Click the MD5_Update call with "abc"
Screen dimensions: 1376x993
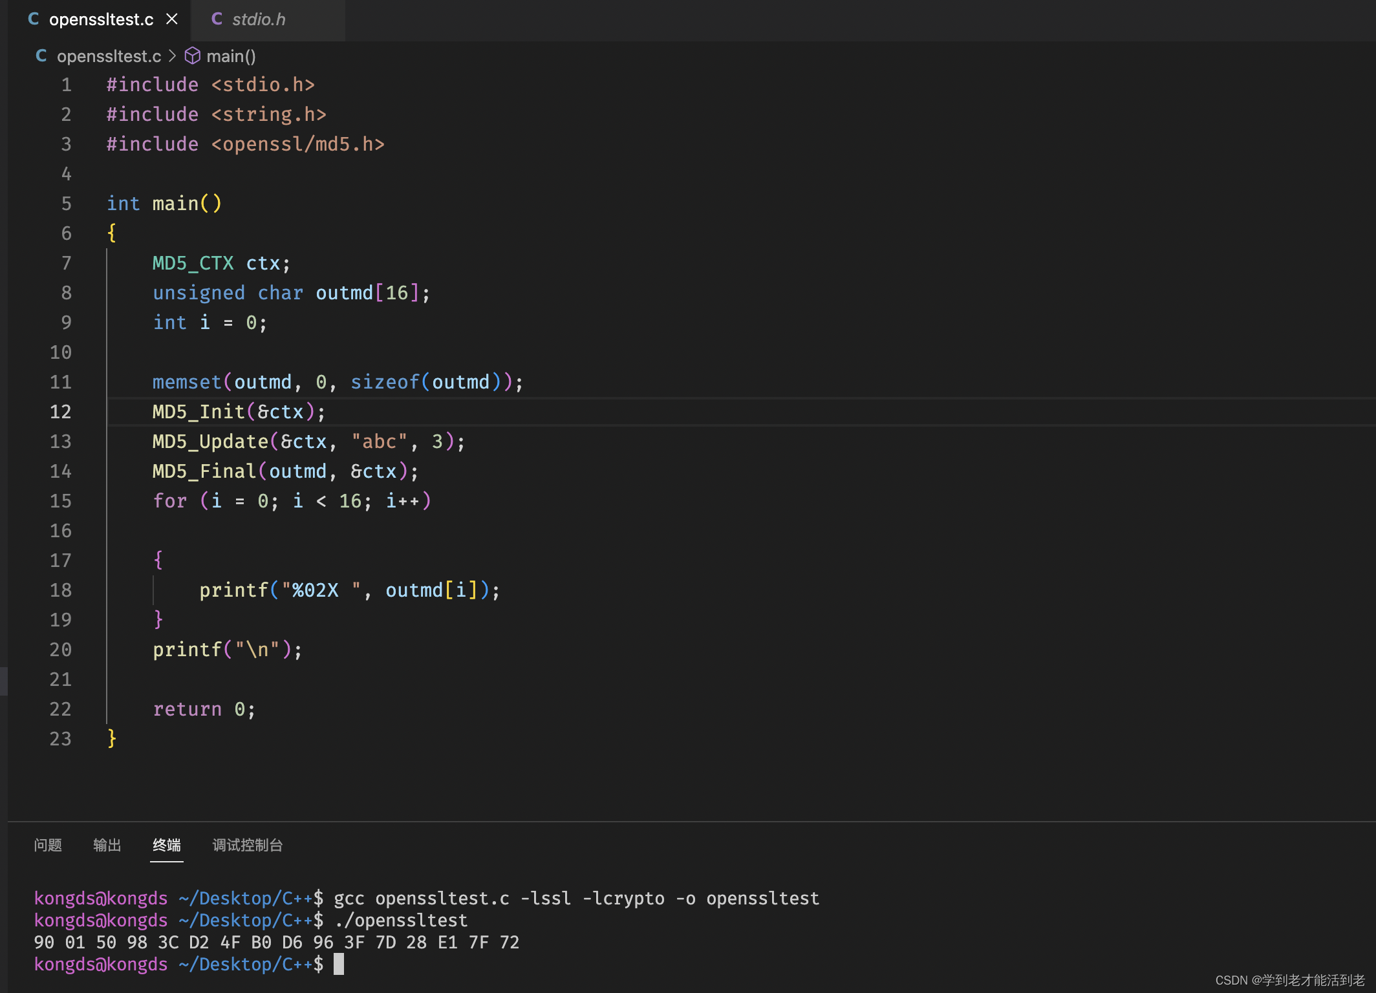click(309, 442)
